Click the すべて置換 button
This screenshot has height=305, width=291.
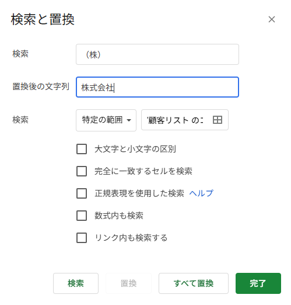tap(194, 283)
